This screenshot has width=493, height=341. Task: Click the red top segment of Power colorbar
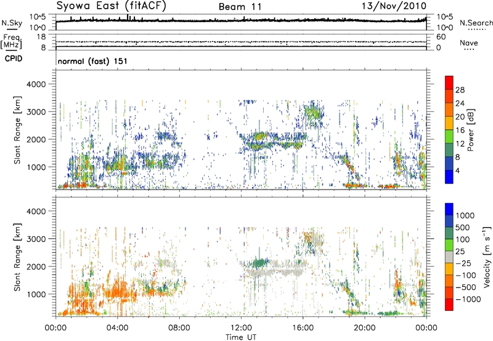449,82
